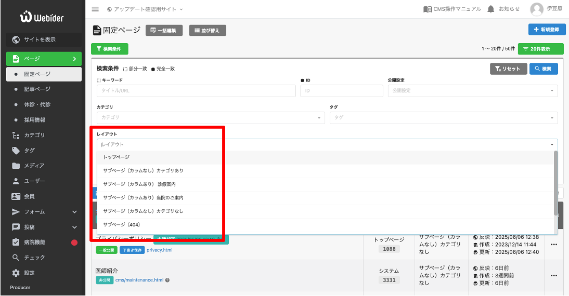
Task: Click the help icon beside cms/maintenance.html
Action: (x=167, y=280)
